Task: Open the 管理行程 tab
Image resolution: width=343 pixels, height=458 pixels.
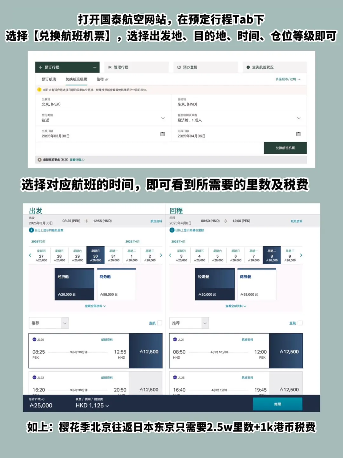Action: (x=137, y=67)
